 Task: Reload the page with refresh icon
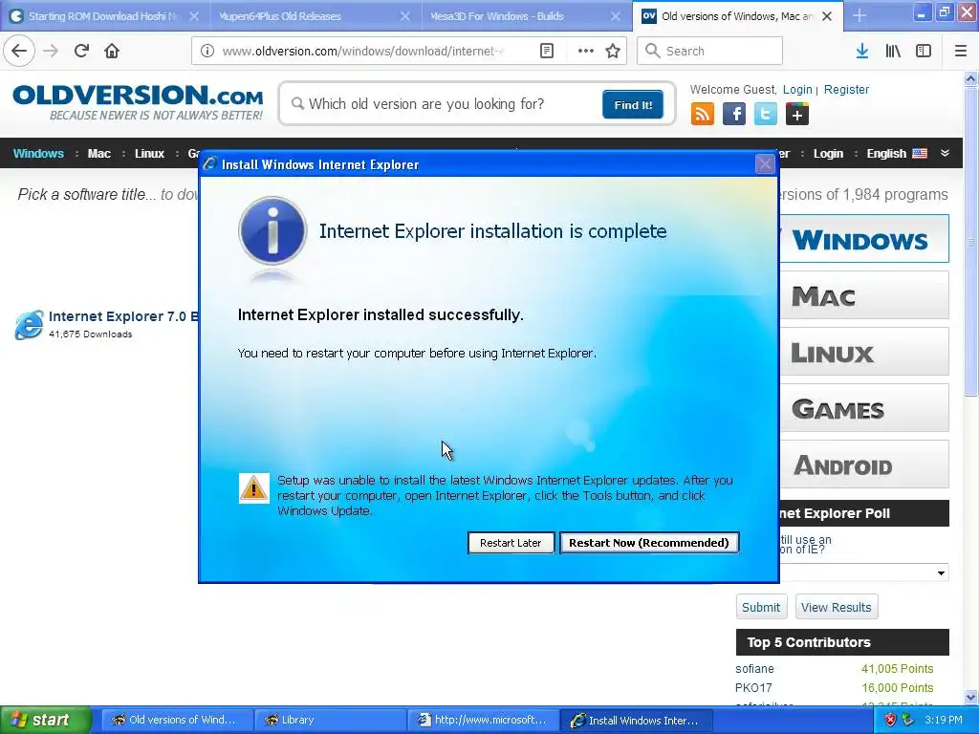pos(81,51)
